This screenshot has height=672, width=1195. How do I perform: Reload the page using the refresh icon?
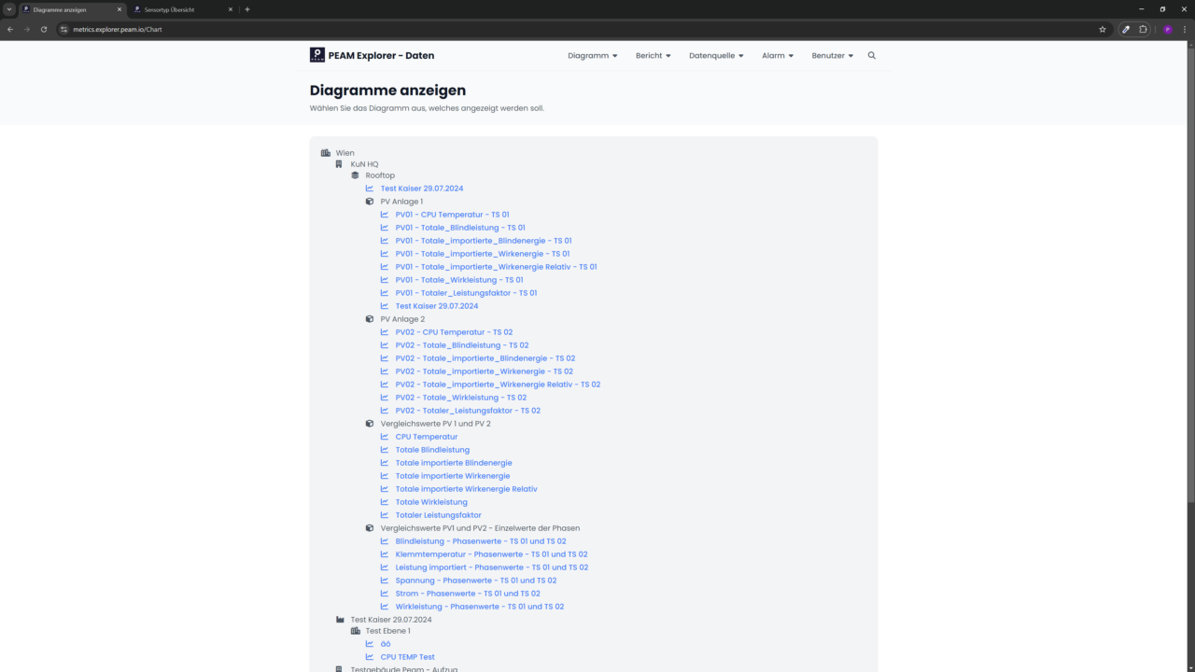[x=43, y=29]
